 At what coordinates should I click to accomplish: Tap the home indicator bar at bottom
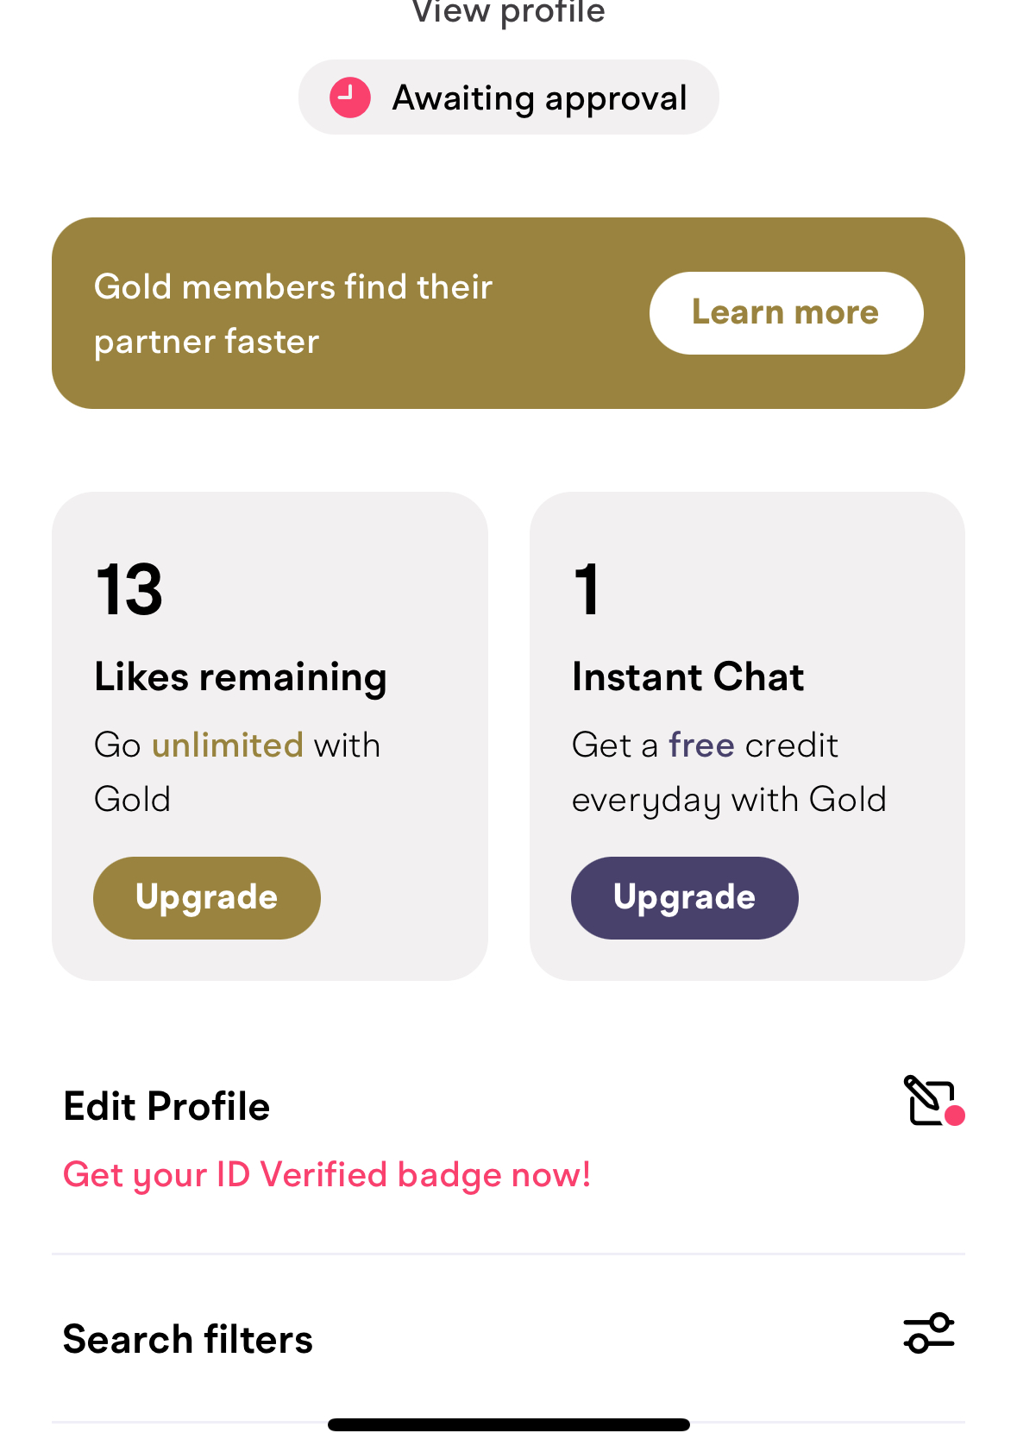pyautogui.click(x=509, y=1424)
